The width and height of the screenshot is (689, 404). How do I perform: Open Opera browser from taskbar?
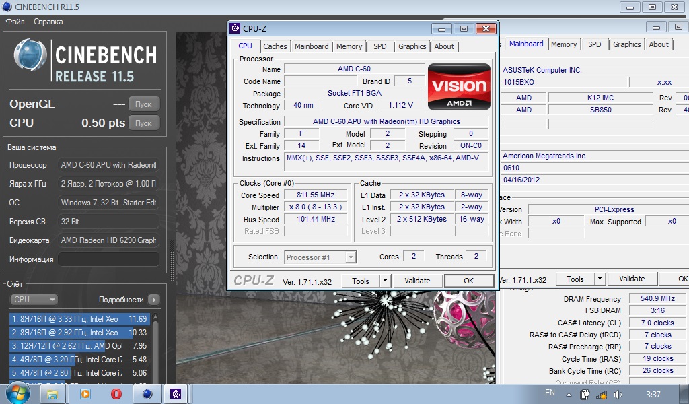pyautogui.click(x=116, y=394)
